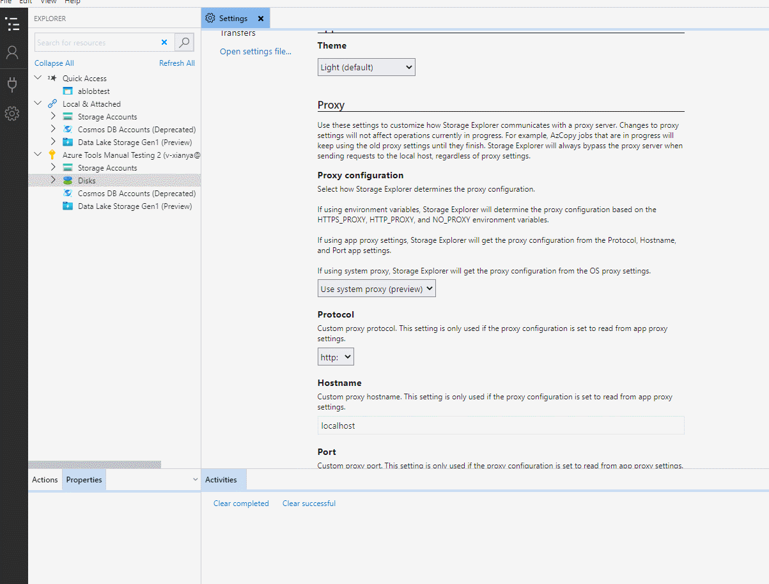Click the Disks icon in the resource tree

pos(66,180)
